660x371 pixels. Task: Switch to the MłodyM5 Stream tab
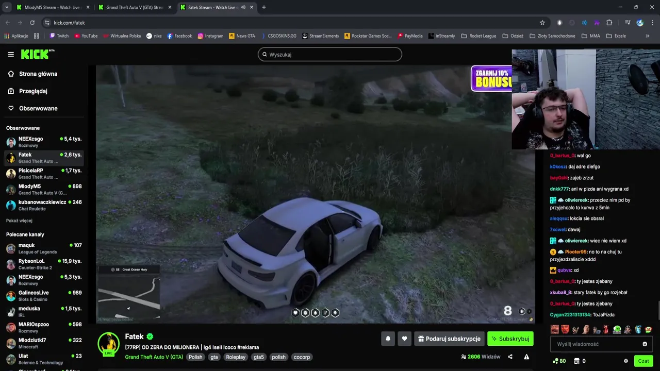52,7
